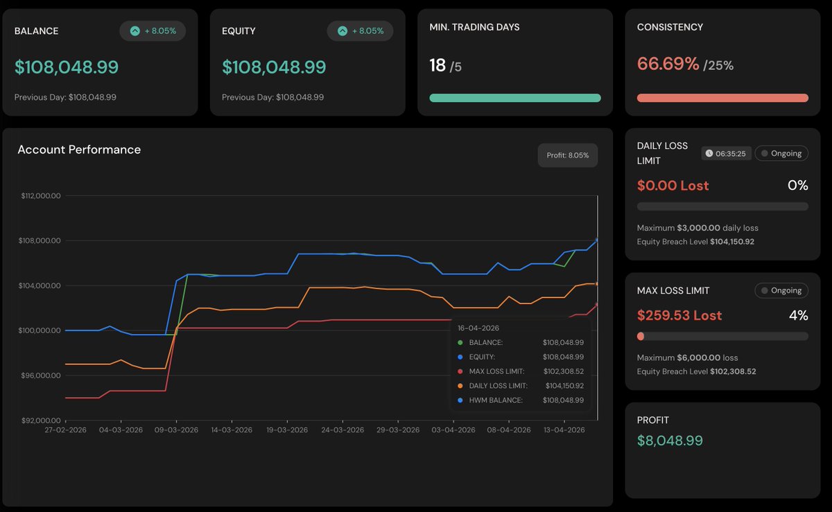
Task: Click the blue EQUITY legend dot in the tooltip
Action: pos(460,357)
